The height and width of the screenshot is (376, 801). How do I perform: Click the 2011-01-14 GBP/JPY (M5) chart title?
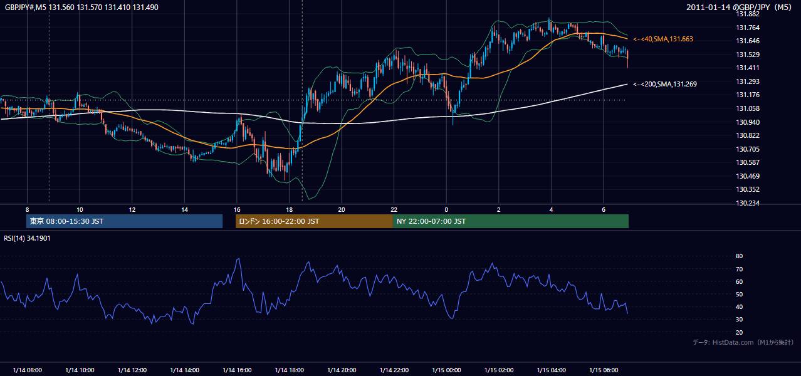[x=740, y=8]
